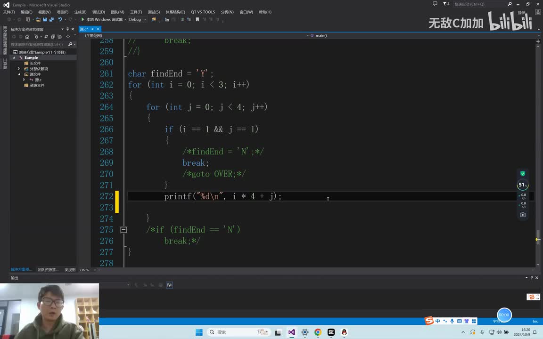
Task: Click the feedback speech bubble icon
Action: (435, 4)
